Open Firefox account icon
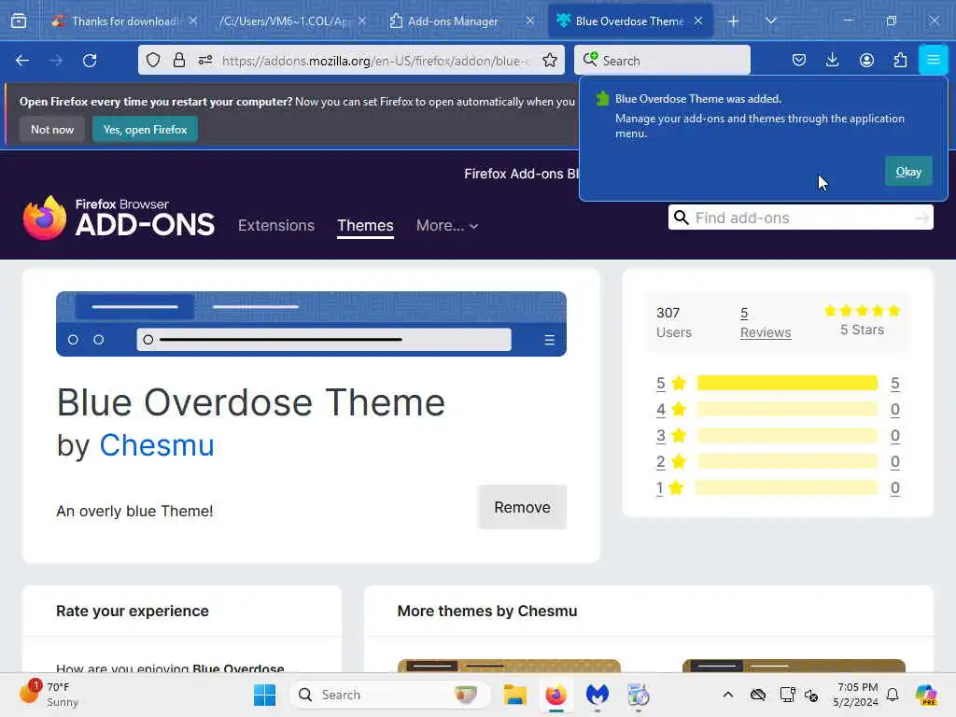This screenshot has height=717, width=956. [x=866, y=61]
